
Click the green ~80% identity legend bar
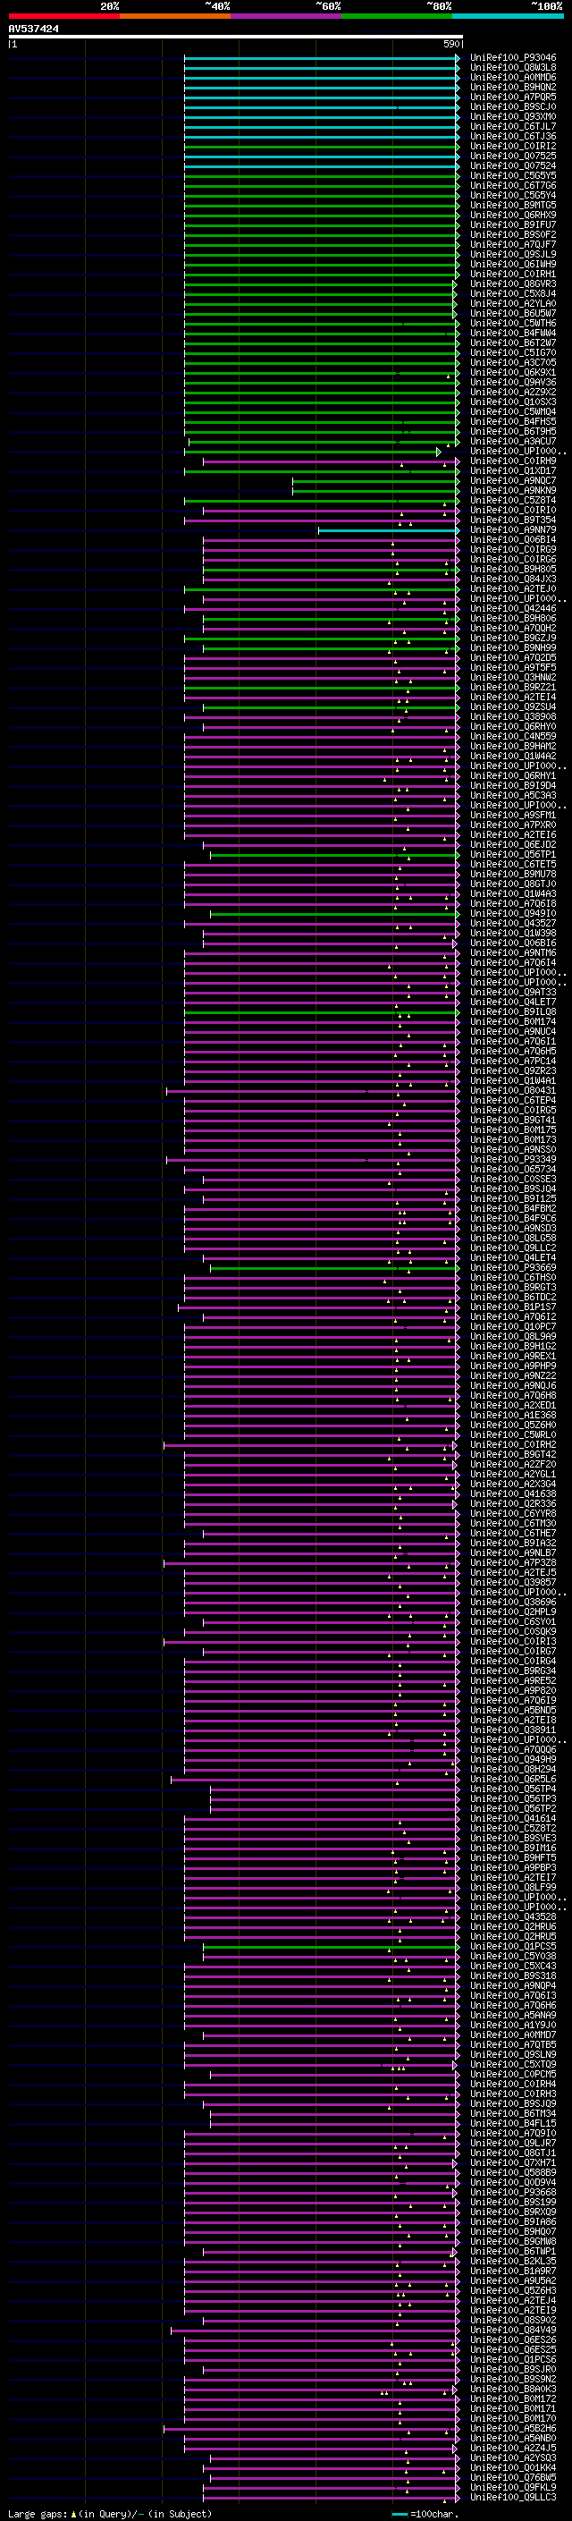(397, 16)
